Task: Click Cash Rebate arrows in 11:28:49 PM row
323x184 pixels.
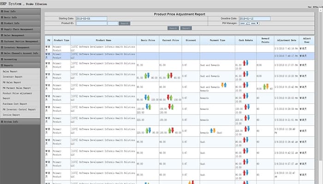Action: (x=247, y=129)
